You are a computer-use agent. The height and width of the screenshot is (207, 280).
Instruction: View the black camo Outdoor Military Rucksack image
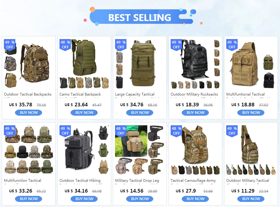pyautogui.click(x=195, y=64)
